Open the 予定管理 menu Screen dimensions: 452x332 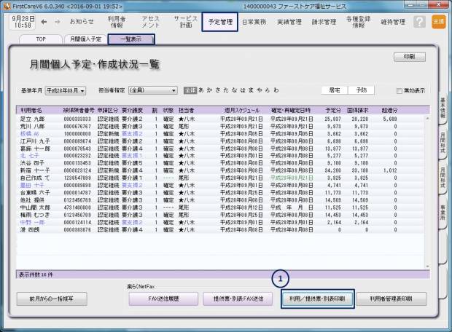pos(219,22)
